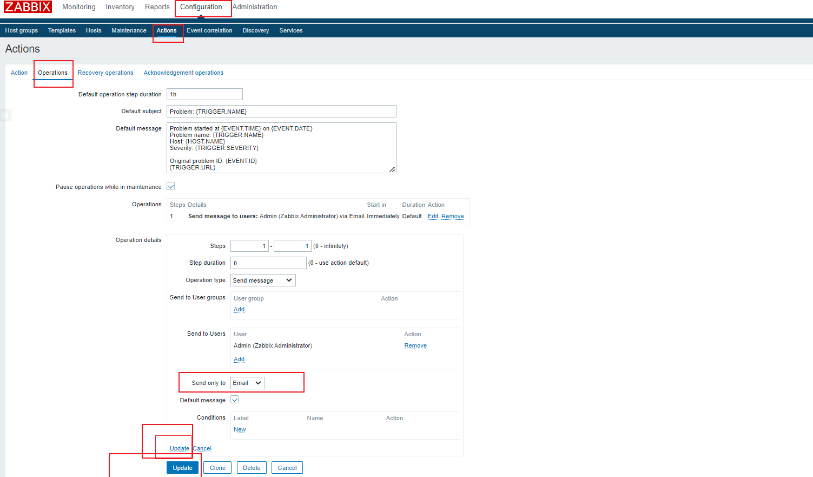Click the Send message to users details text
This screenshot has width=813, height=477.
tap(276, 216)
